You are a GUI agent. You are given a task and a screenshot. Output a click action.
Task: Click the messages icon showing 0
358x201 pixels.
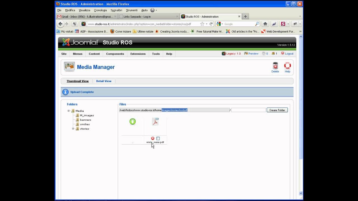click(265, 54)
